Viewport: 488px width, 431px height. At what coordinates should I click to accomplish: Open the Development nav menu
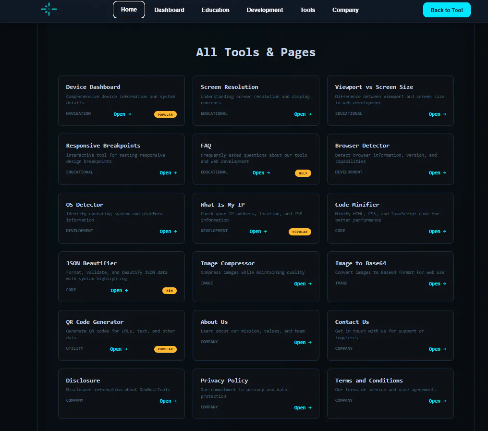coord(265,10)
